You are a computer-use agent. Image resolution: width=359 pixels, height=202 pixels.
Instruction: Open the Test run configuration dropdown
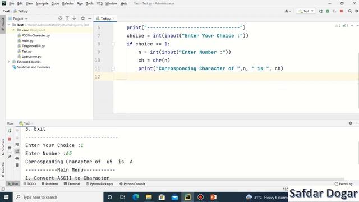(306, 11)
